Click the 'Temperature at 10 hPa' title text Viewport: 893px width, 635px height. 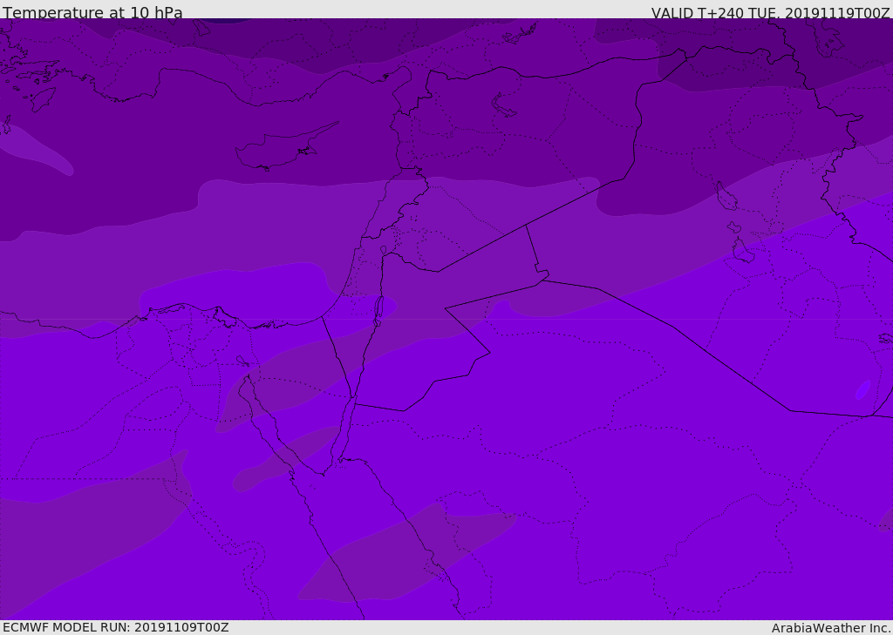click(x=92, y=12)
